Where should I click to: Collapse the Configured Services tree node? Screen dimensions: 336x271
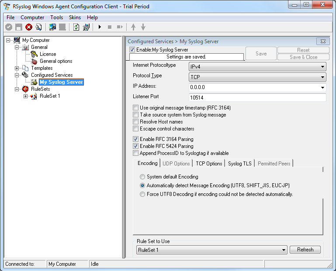(x=17, y=75)
